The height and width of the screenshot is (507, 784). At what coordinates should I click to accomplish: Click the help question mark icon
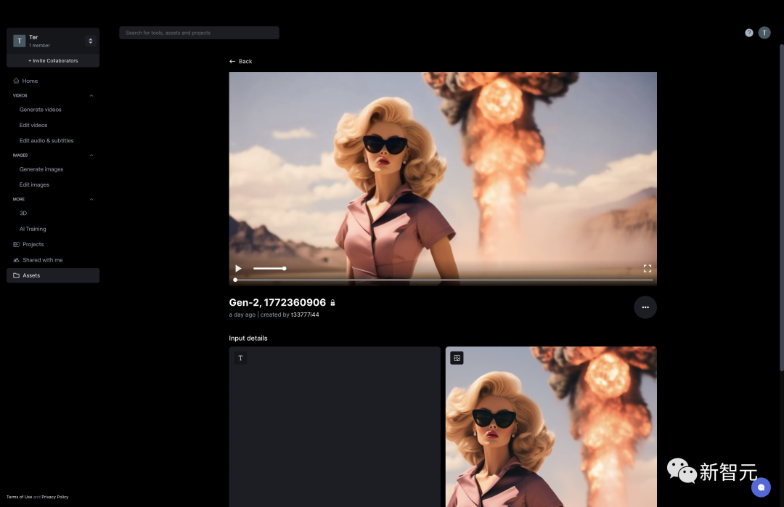click(x=748, y=33)
